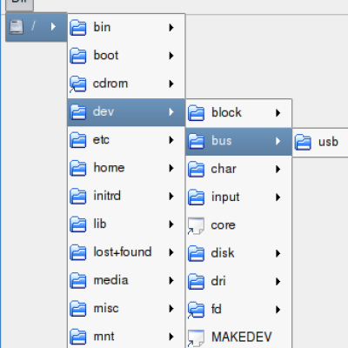
Task: Select the media menu entry
Action: pos(126,281)
